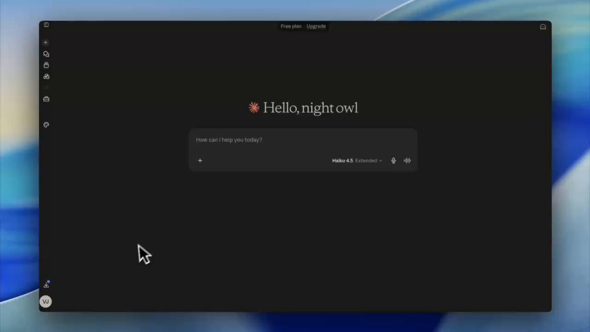Click the Upgrade link
Screen dimensions: 590x332
(x=316, y=26)
